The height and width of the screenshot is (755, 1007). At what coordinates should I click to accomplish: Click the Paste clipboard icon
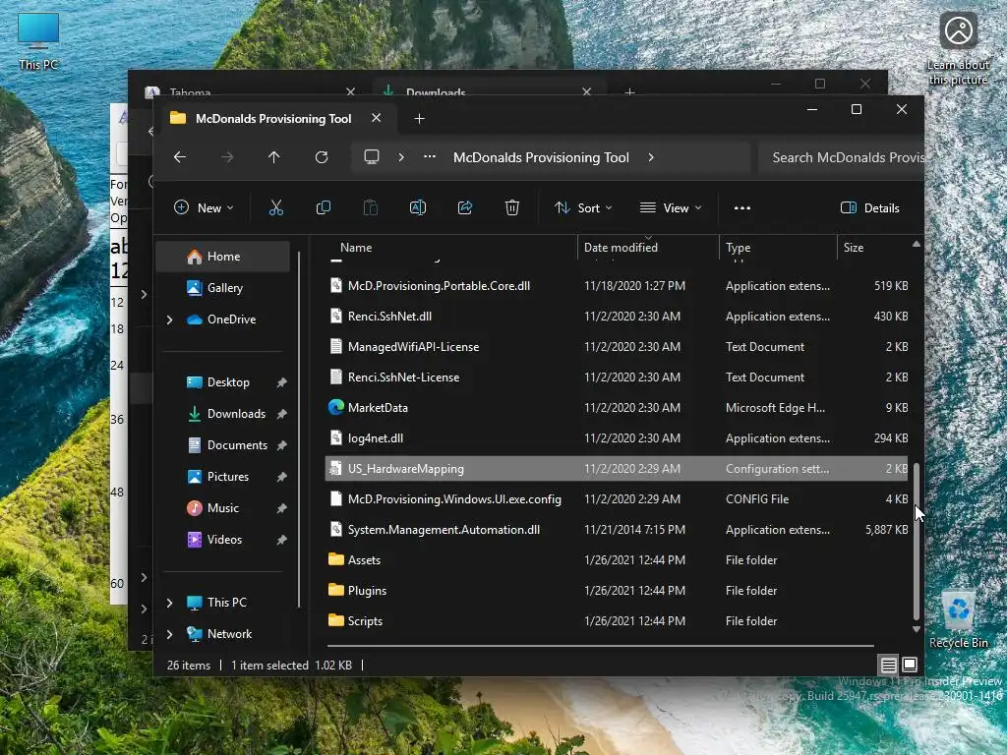(x=371, y=207)
